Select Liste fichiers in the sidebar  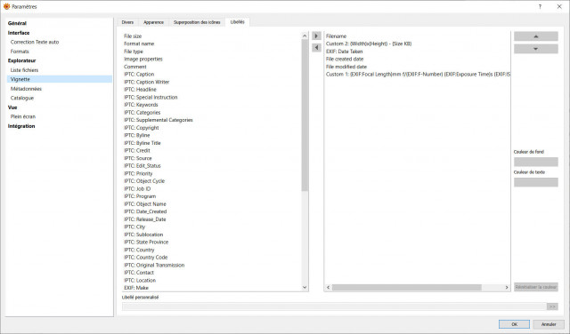[24, 70]
